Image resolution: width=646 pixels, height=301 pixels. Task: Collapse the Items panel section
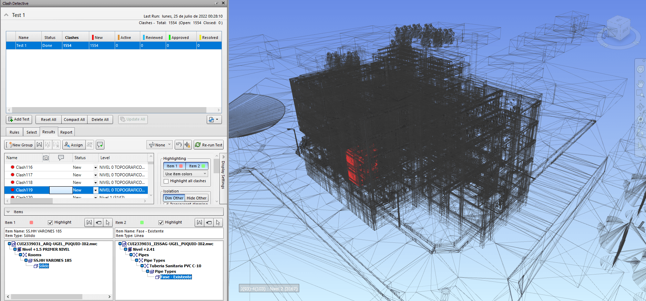(8, 212)
